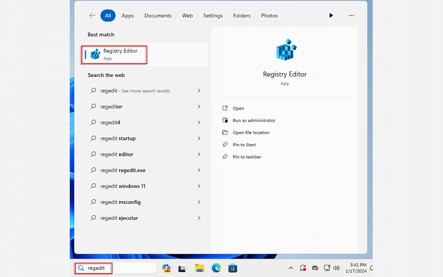443x277 pixels.
Task: Click the Open file location folder icon
Action: tap(225, 132)
